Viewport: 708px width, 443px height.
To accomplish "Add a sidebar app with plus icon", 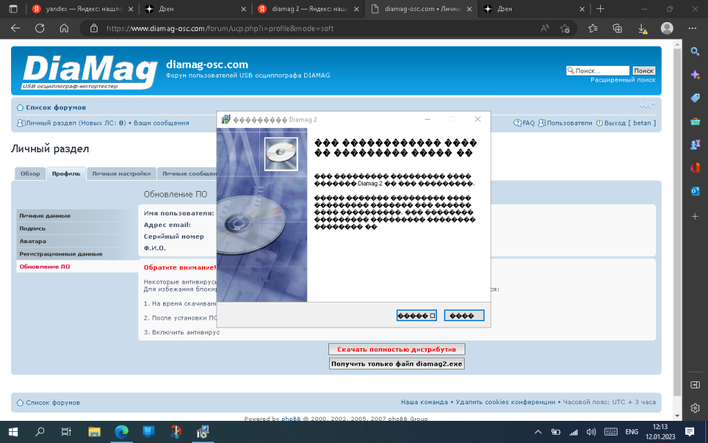I will coord(696,217).
